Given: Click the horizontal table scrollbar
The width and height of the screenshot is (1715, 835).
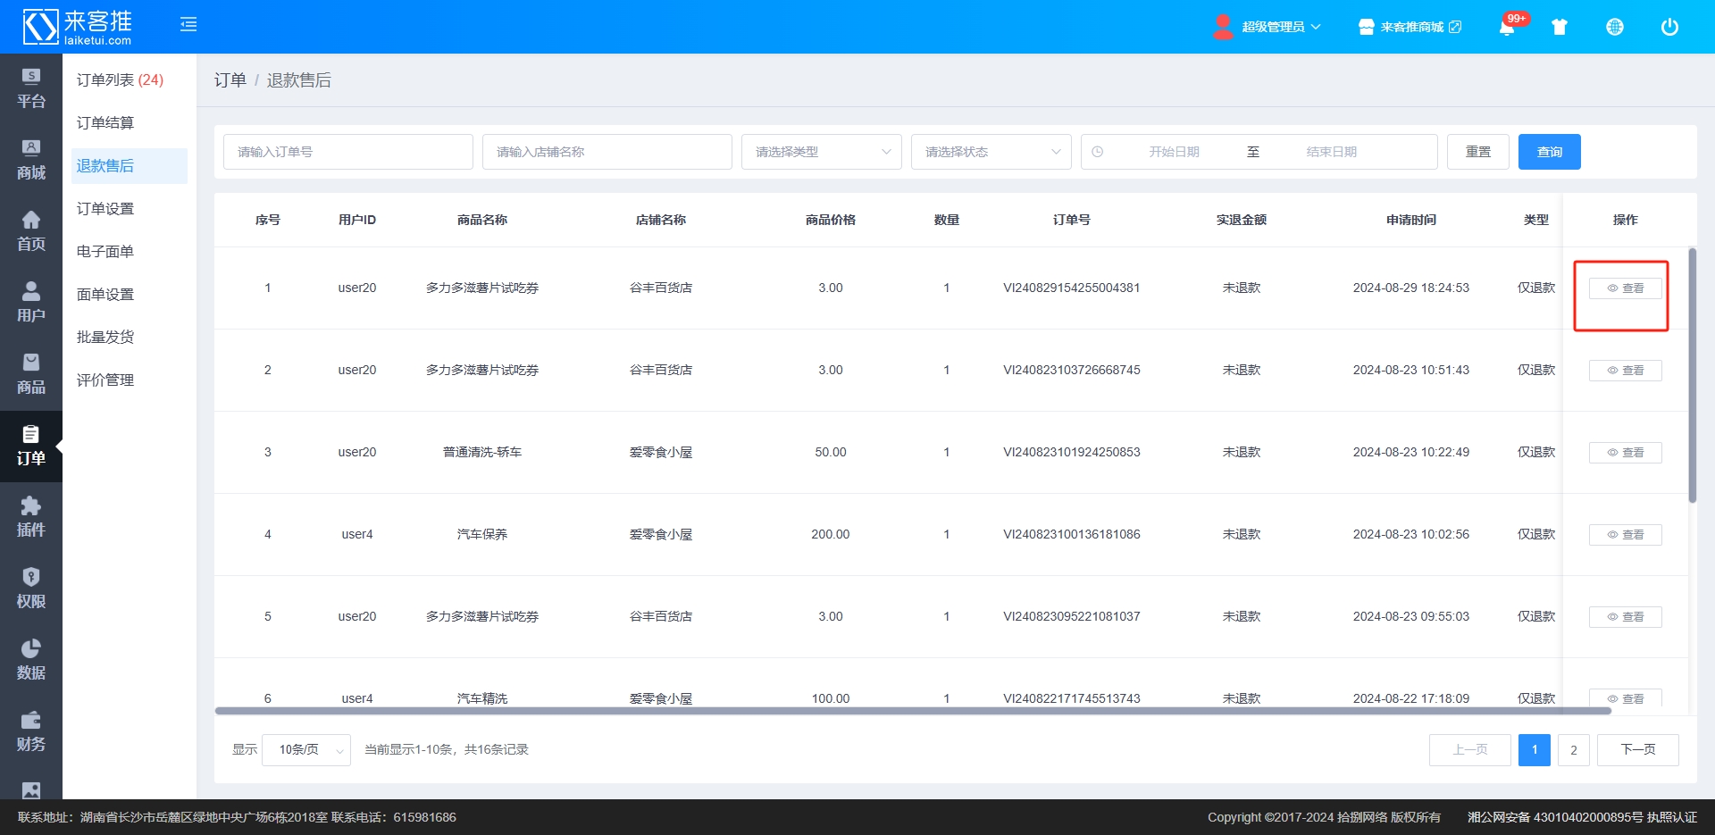Looking at the screenshot, I should (911, 711).
